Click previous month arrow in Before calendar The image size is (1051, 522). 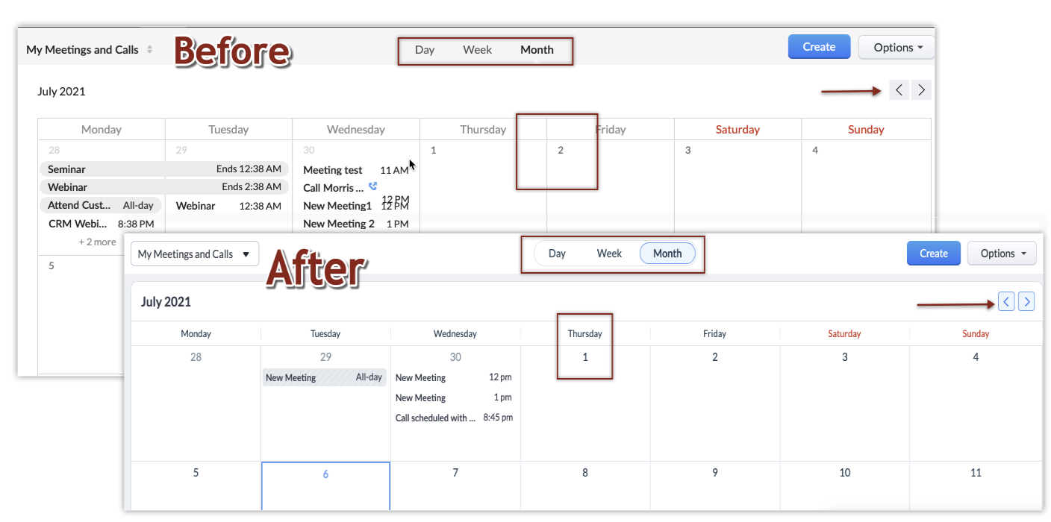[899, 90]
